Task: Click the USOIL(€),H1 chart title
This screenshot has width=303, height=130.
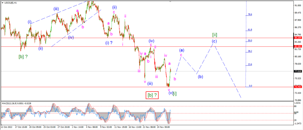Action: pyautogui.click(x=11, y=3)
